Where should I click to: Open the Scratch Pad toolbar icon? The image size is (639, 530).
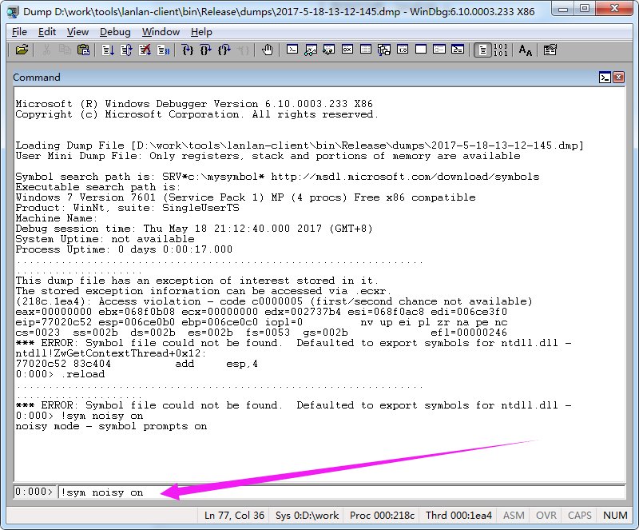(x=421, y=50)
